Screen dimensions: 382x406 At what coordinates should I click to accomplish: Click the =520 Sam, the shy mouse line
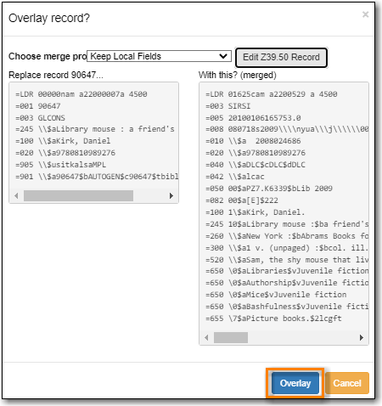(287, 260)
